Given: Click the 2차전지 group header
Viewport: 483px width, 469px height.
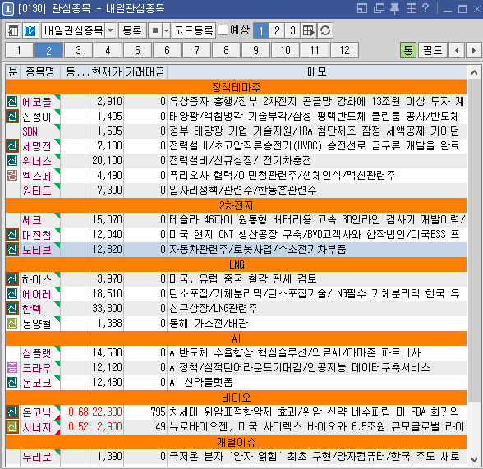Looking at the screenshot, I should (237, 205).
